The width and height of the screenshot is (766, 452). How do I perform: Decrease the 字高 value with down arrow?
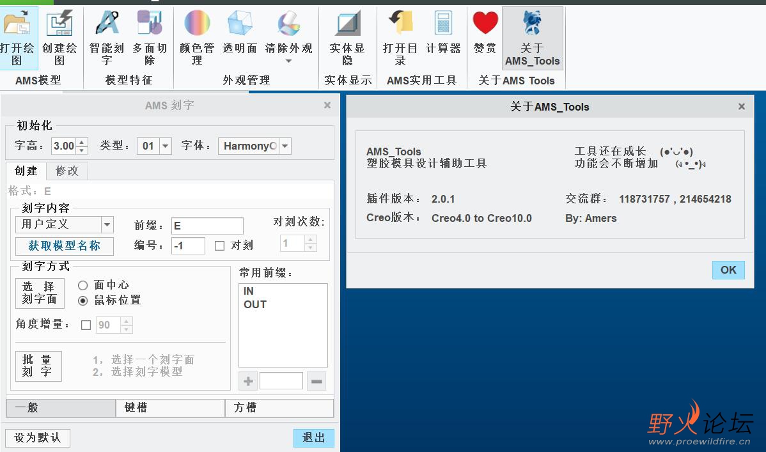pyautogui.click(x=82, y=150)
